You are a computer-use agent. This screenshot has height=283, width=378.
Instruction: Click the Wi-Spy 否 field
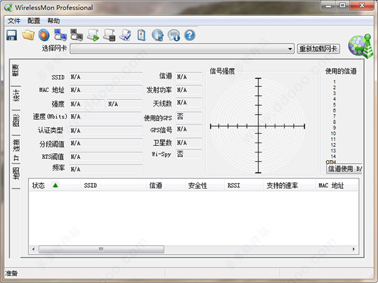pyautogui.click(x=189, y=154)
